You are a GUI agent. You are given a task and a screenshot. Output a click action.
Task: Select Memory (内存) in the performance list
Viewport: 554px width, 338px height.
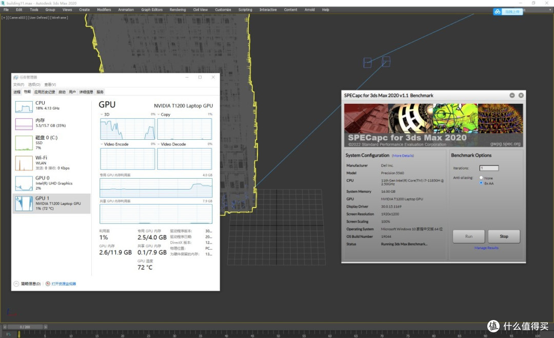(x=52, y=123)
